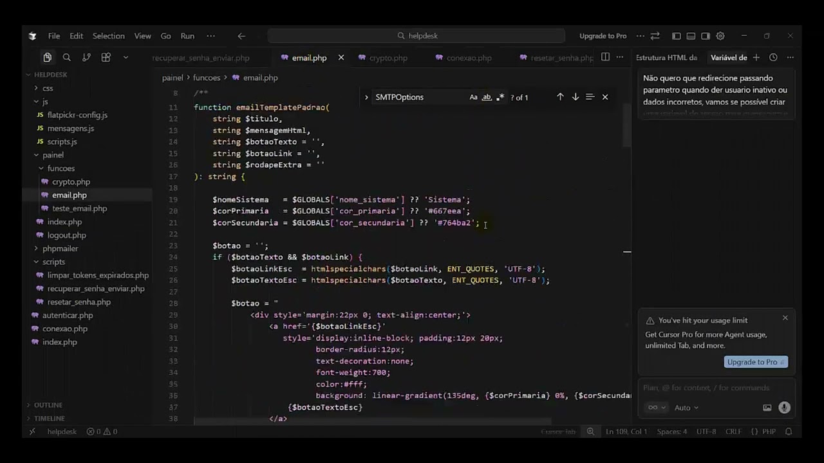Go to previous find match arrow

tap(560, 97)
